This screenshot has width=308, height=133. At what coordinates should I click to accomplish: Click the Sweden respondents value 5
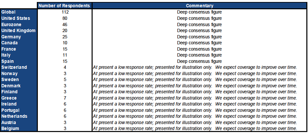65,79
